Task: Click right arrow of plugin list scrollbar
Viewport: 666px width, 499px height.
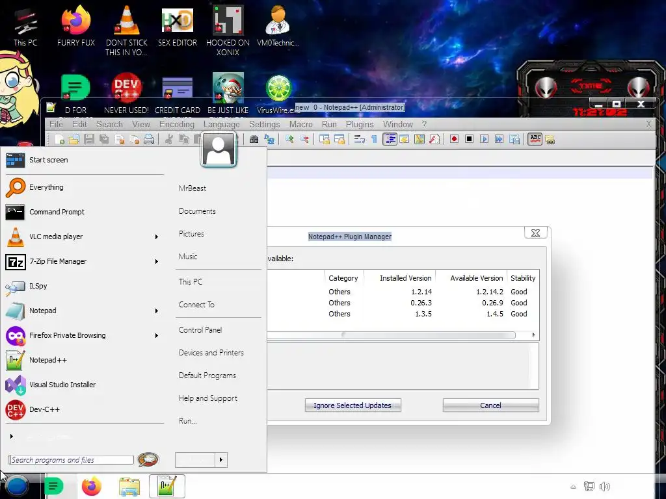Action: 533,335
